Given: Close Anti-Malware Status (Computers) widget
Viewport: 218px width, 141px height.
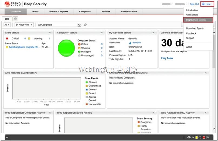Looking at the screenshot, I should click(x=206, y=73).
